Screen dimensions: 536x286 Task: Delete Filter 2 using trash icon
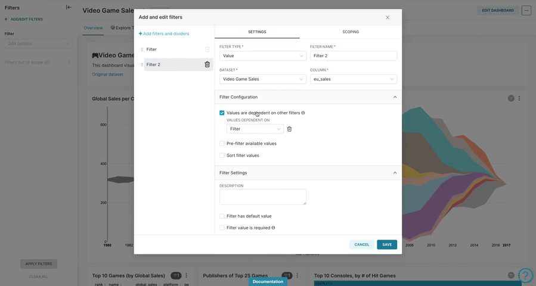point(207,64)
